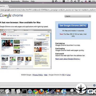Open Safari compass icon in Dock
This screenshot has height=96, width=96.
[30, 91]
